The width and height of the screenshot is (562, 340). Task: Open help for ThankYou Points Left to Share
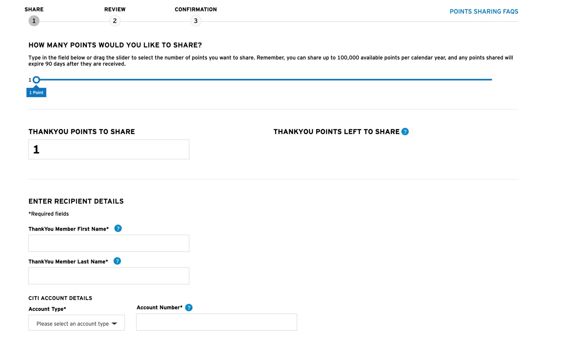pyautogui.click(x=405, y=132)
